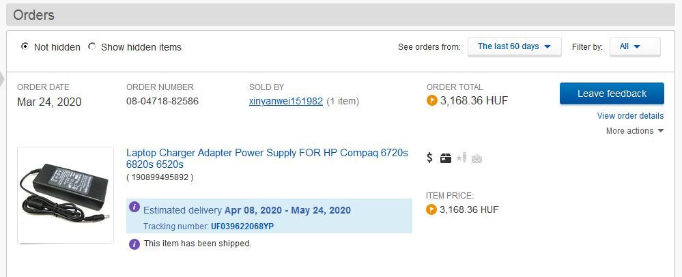Open seller xinyanwei151982 profile link
Viewport: 682px width, 277px height.
tap(285, 101)
